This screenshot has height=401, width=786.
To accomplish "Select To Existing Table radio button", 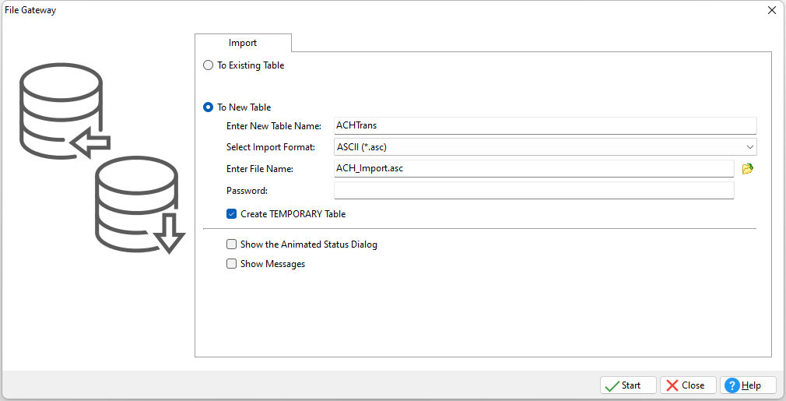I will click(208, 65).
